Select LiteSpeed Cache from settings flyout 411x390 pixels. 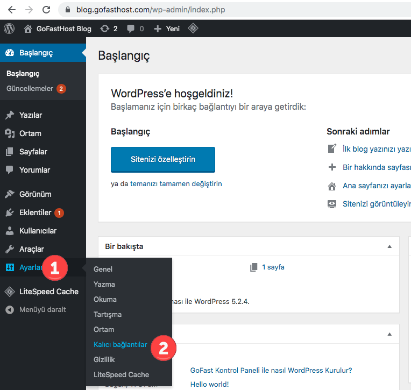(x=122, y=374)
